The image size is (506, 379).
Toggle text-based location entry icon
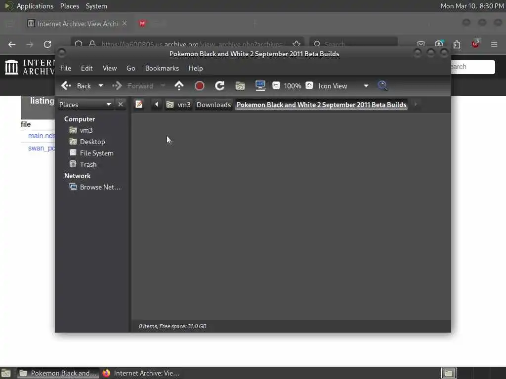point(139,105)
